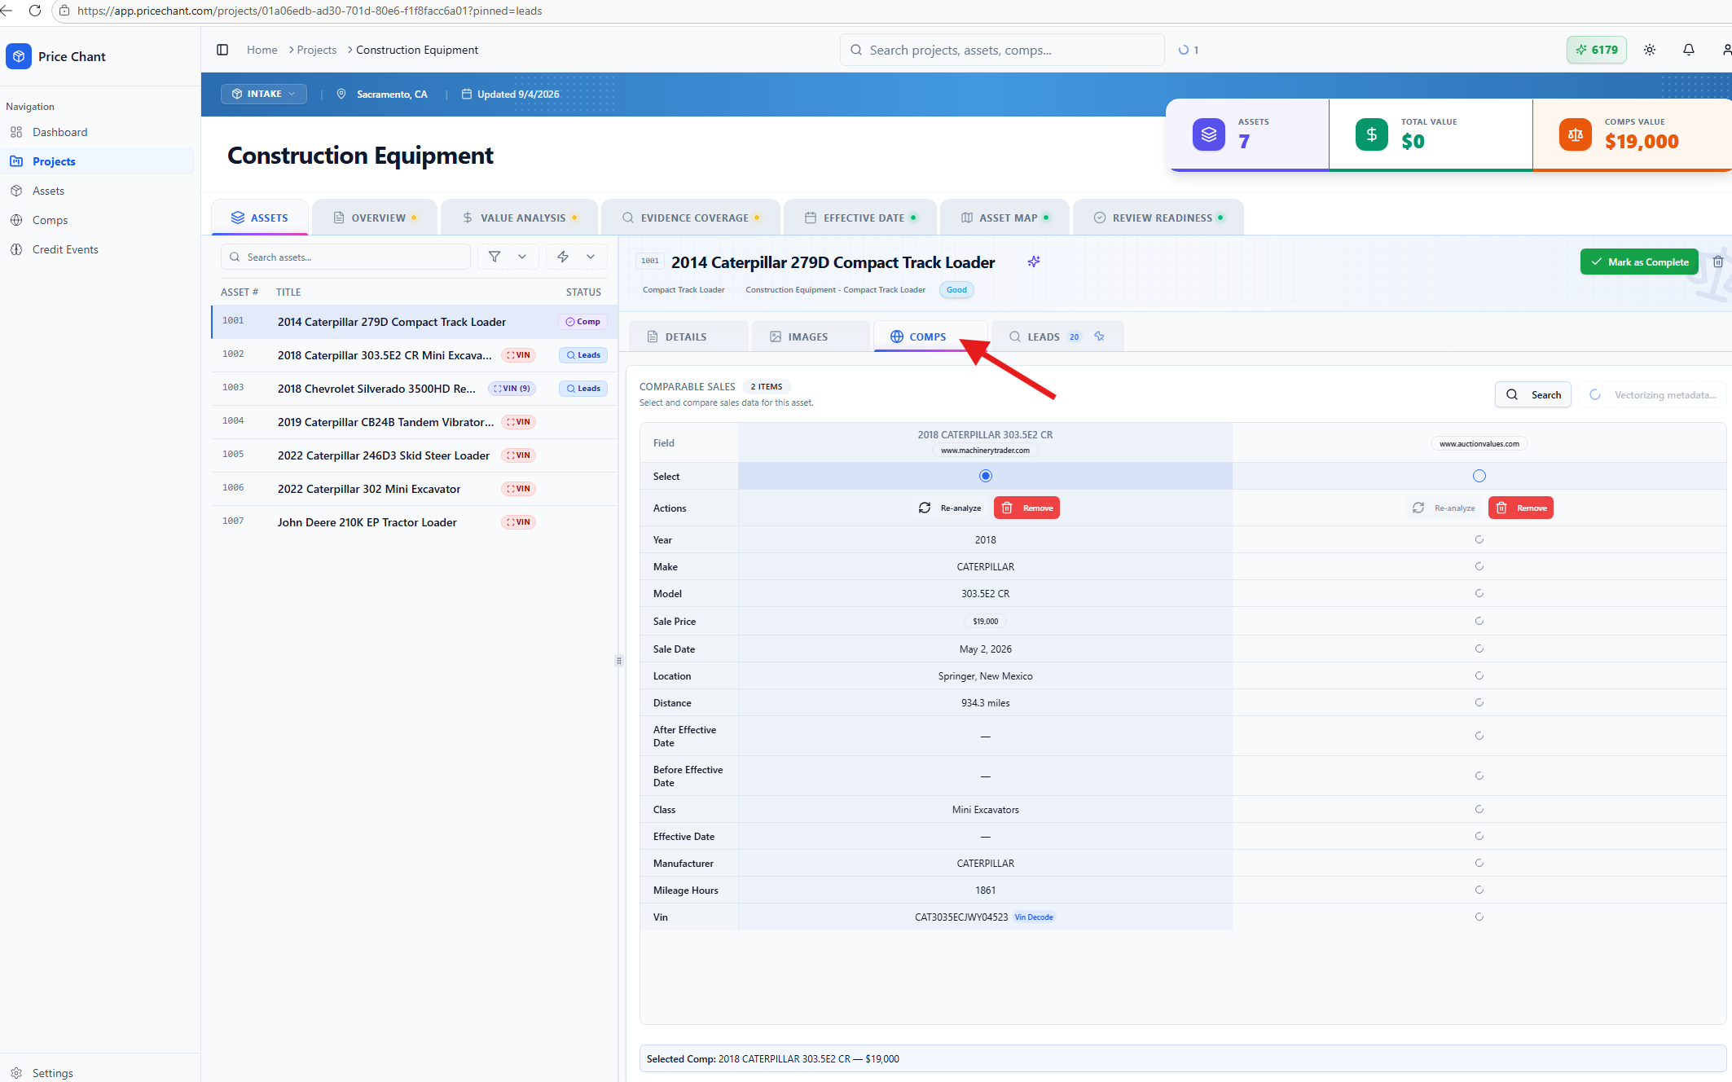The width and height of the screenshot is (1732, 1082).
Task: Select the John Deere 210K EP asset row
Action: (414, 522)
